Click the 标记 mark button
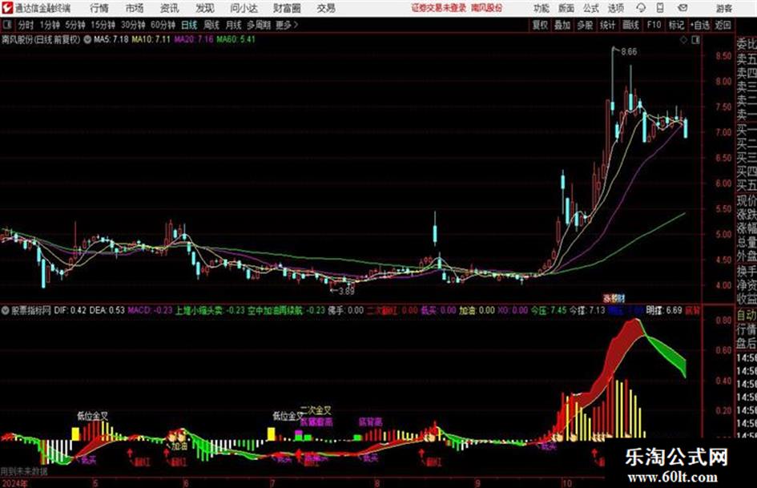 pyautogui.click(x=676, y=25)
